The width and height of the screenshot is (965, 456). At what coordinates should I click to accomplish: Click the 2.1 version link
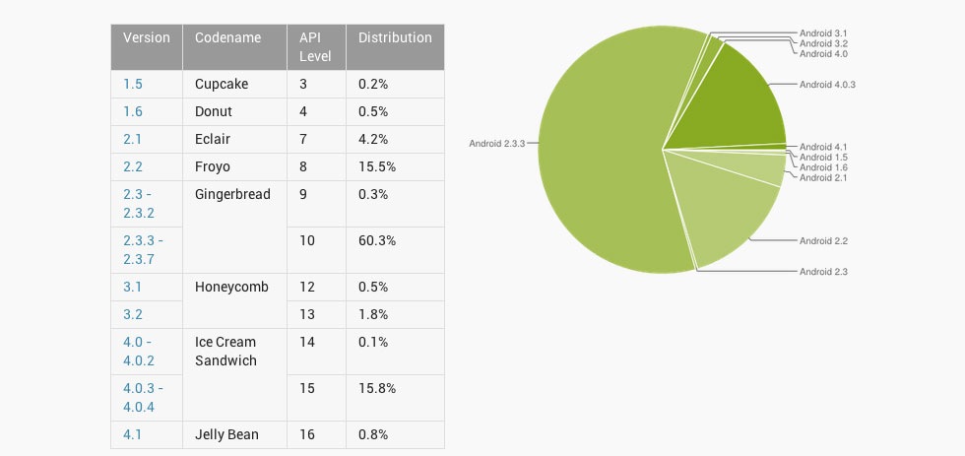[132, 140]
